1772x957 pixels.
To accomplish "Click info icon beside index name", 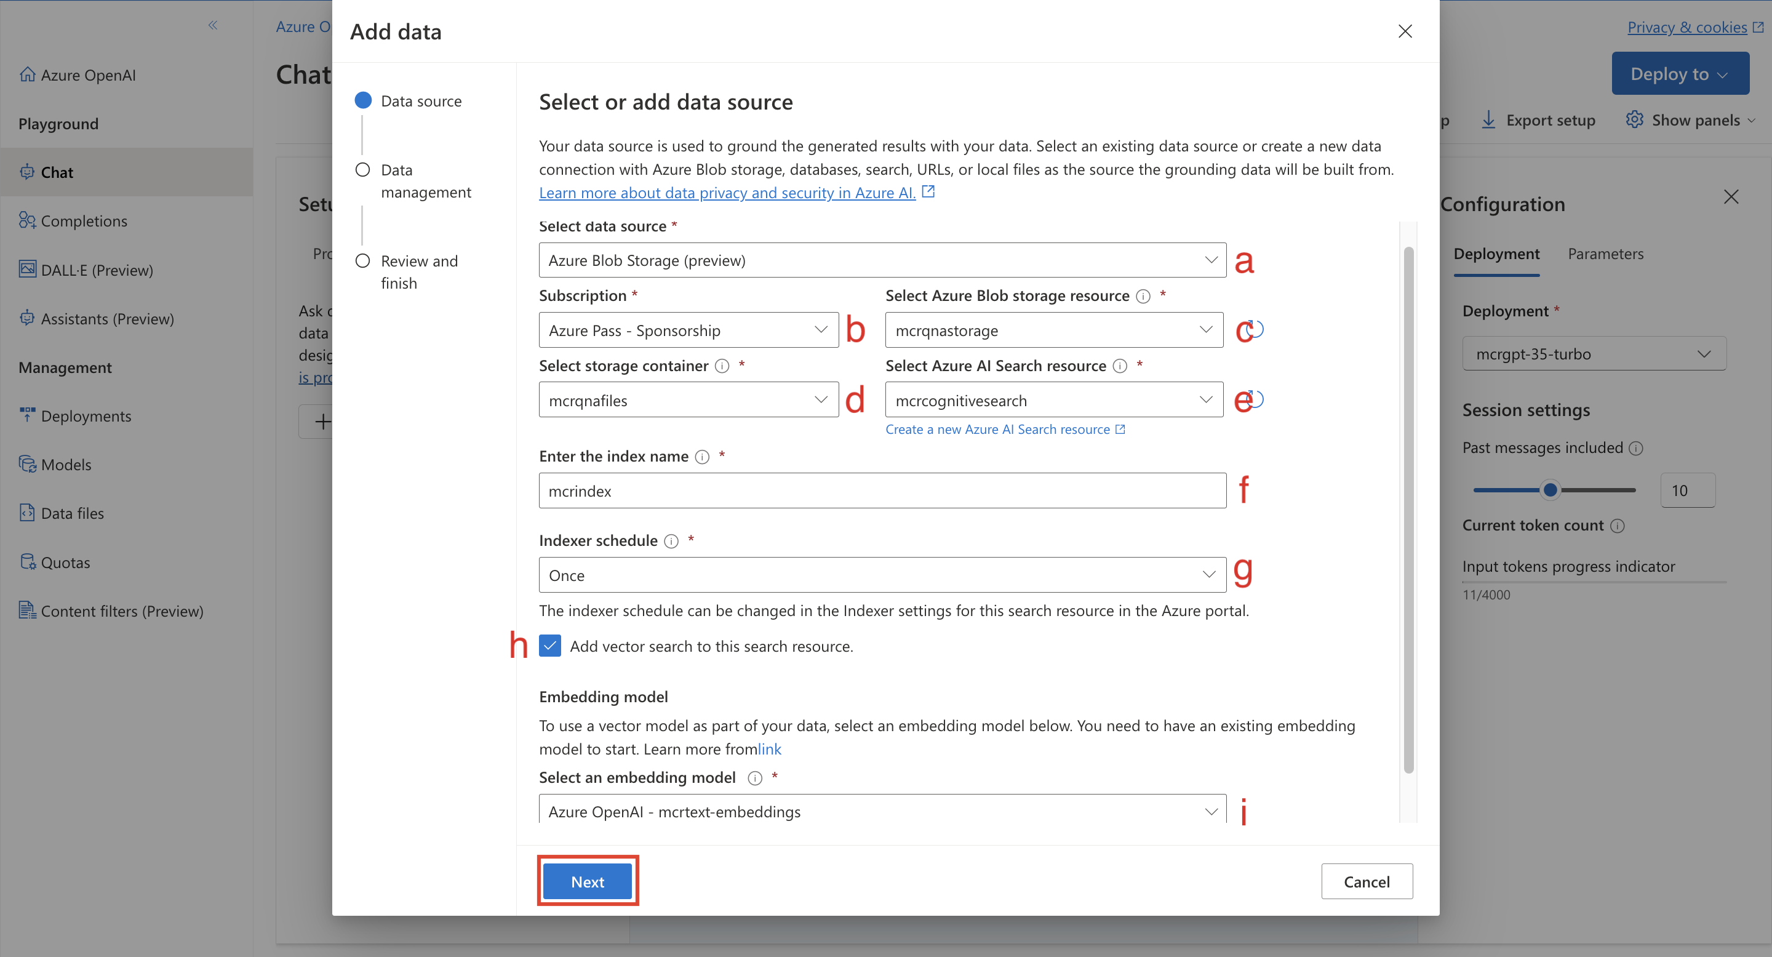I will pyautogui.click(x=701, y=457).
